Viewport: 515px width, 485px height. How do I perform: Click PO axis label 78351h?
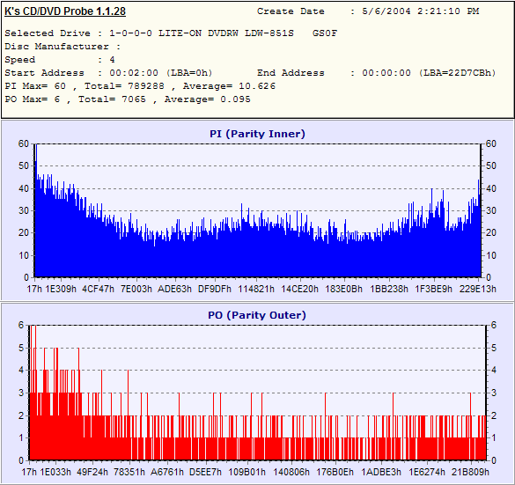(x=129, y=472)
